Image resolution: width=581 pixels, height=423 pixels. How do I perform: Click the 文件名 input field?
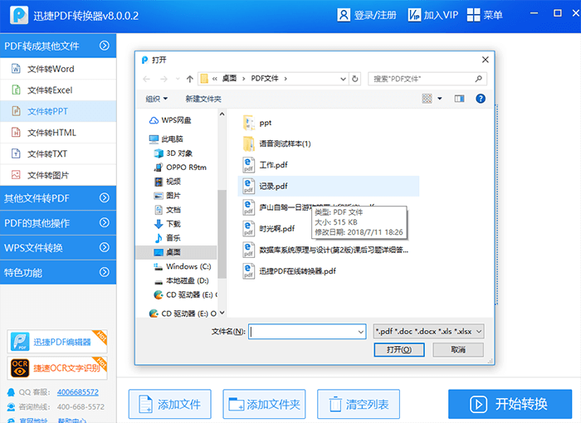(x=307, y=332)
